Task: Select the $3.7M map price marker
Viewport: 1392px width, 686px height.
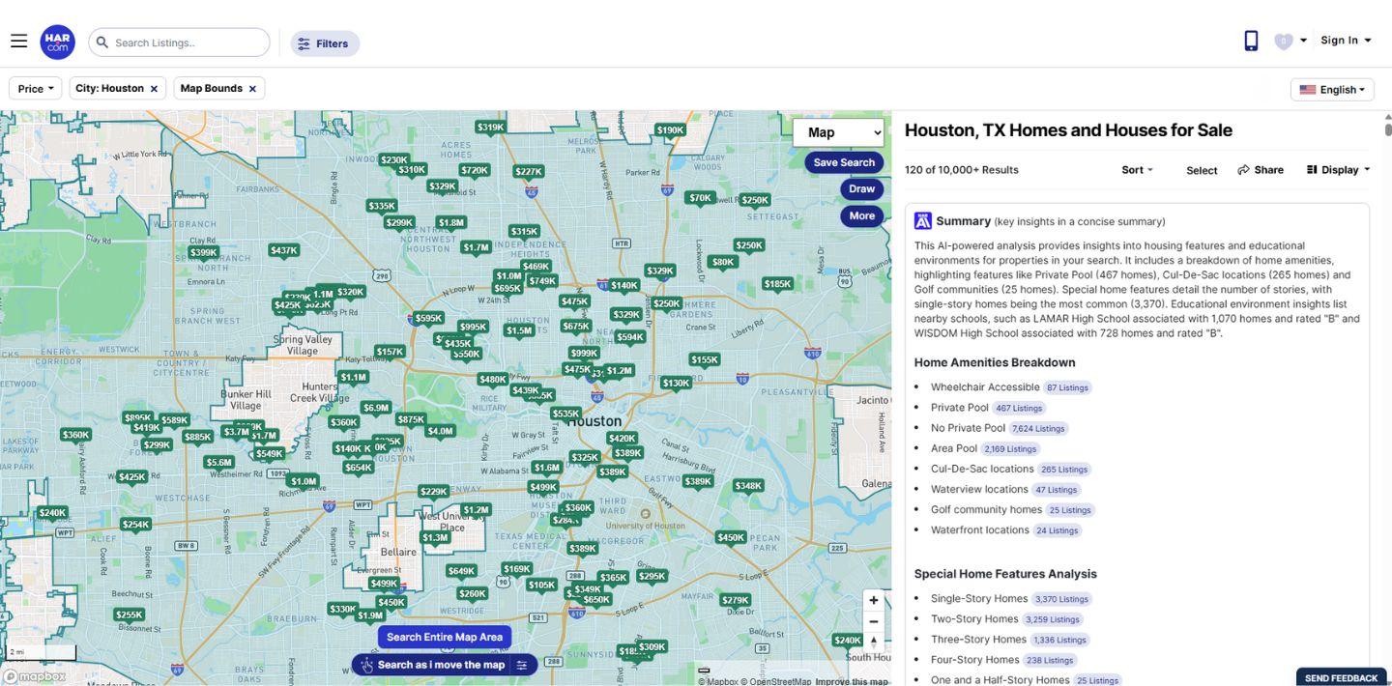Action: click(x=236, y=432)
